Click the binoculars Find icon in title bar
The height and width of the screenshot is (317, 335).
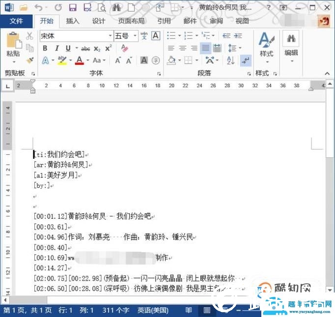116,8
